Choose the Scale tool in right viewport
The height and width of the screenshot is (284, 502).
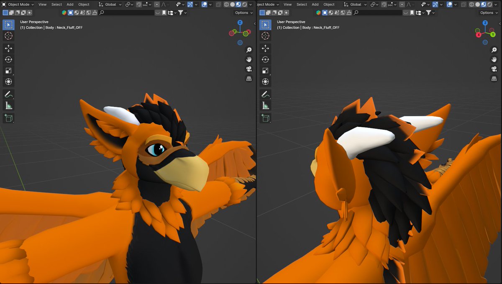point(265,71)
